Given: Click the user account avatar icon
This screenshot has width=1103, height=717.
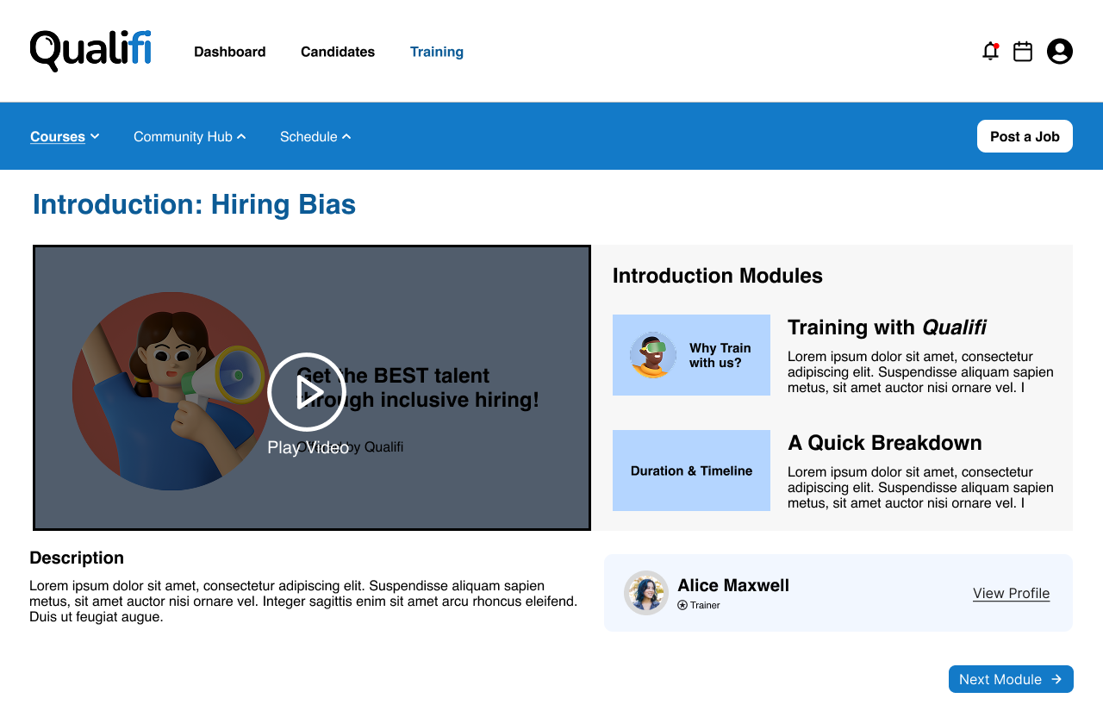Looking at the screenshot, I should pyautogui.click(x=1060, y=52).
